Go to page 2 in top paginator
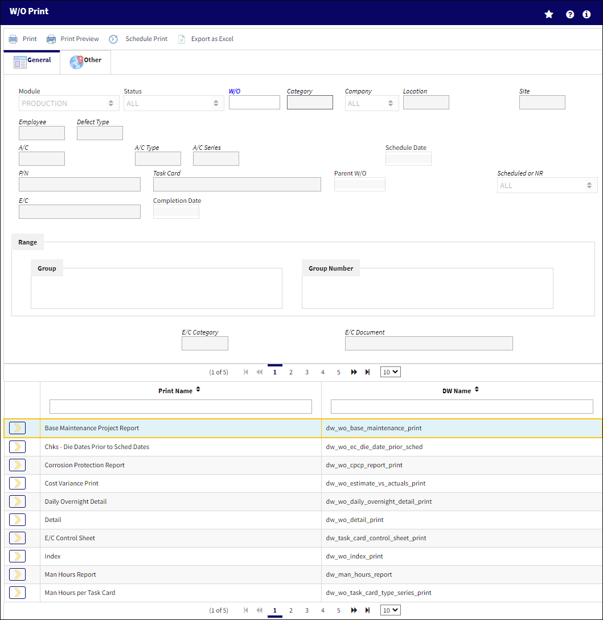 (291, 372)
